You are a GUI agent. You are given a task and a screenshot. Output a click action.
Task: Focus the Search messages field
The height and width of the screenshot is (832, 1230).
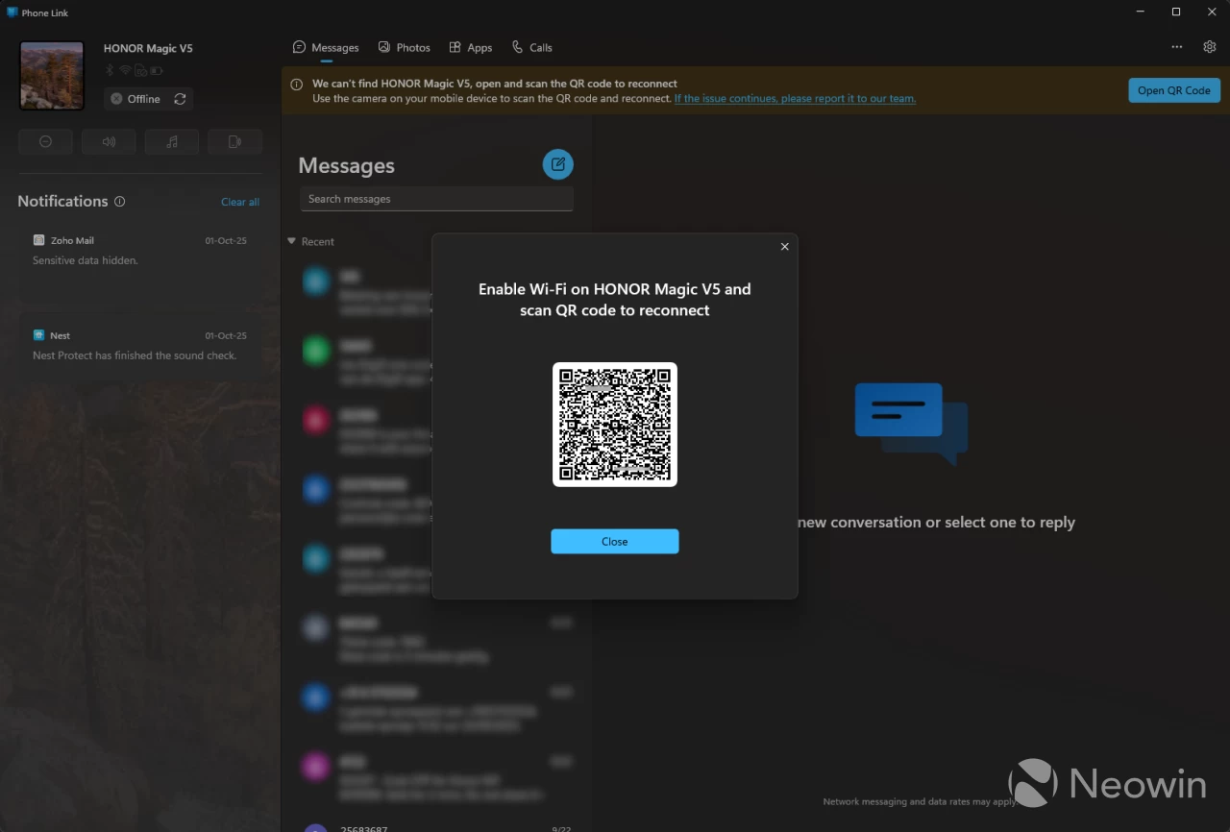pyautogui.click(x=436, y=199)
